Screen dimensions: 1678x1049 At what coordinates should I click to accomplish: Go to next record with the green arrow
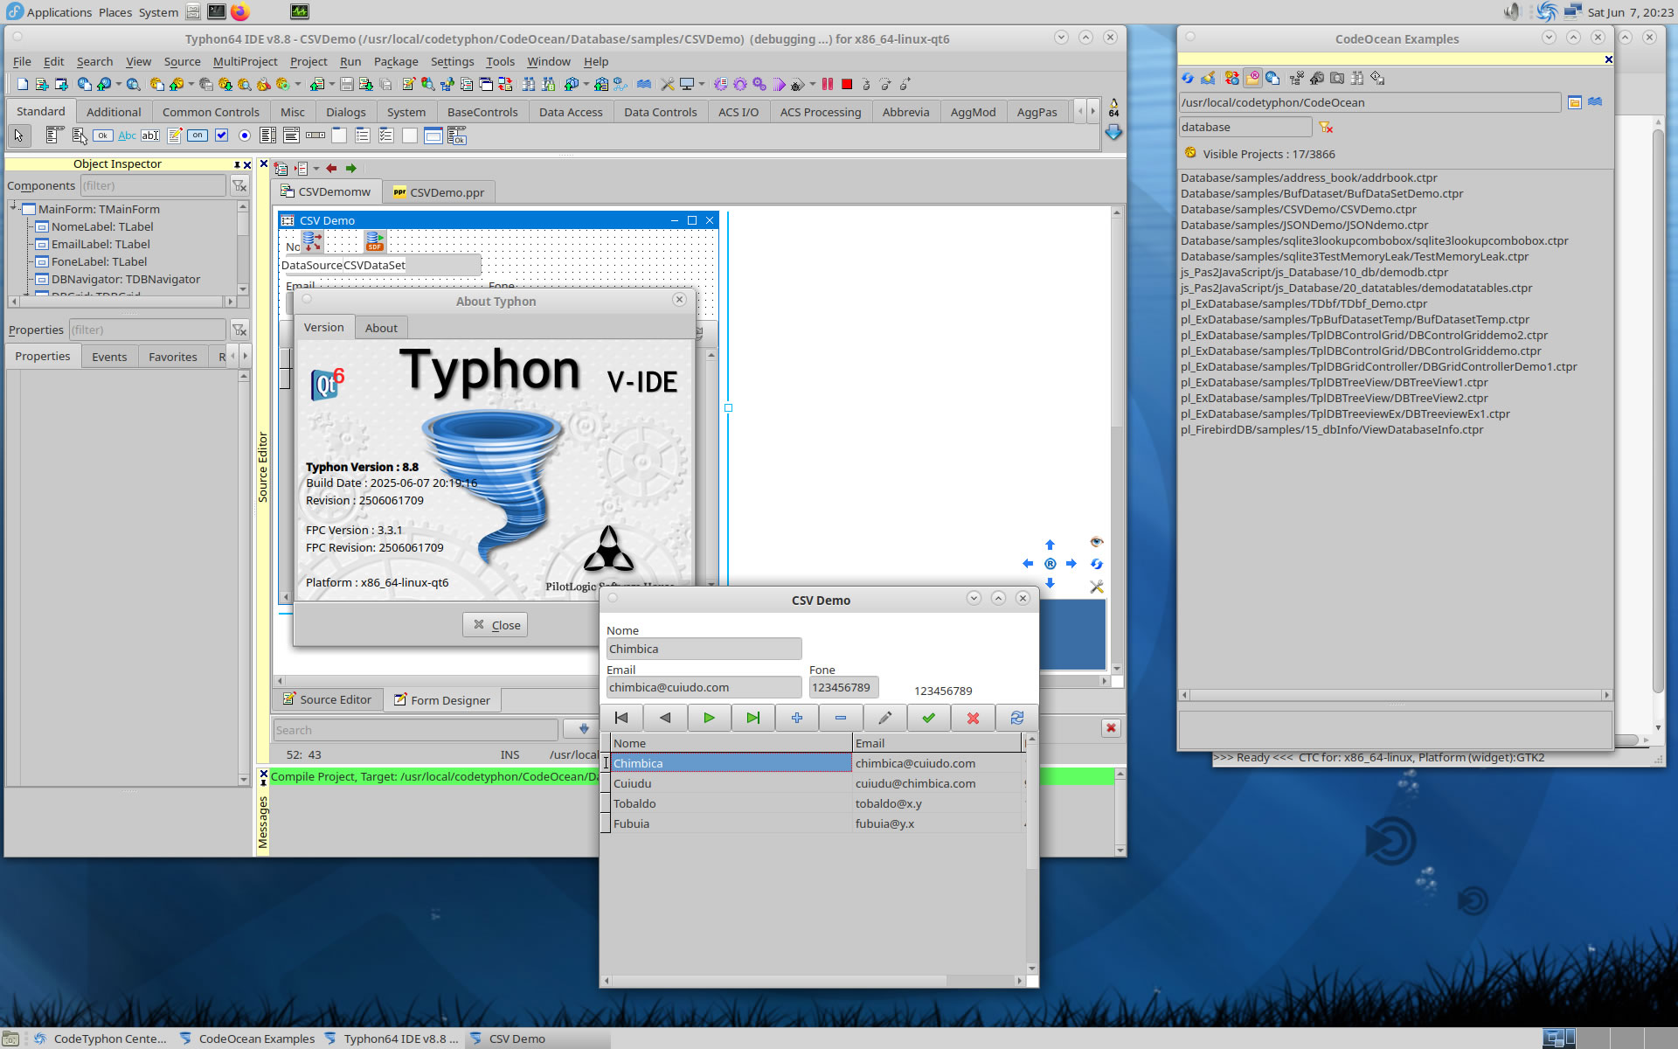tap(709, 718)
